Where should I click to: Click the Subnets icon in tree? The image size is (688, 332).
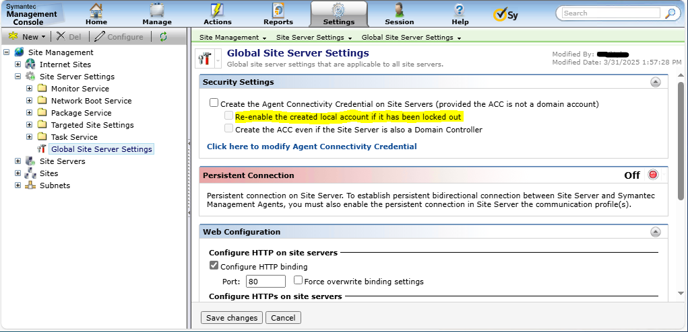30,185
